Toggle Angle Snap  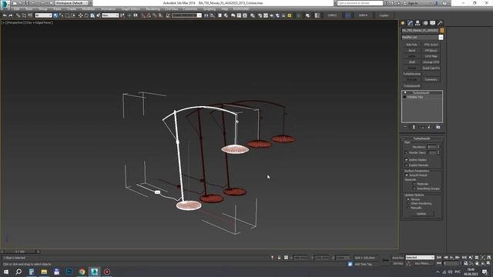tap(149, 15)
